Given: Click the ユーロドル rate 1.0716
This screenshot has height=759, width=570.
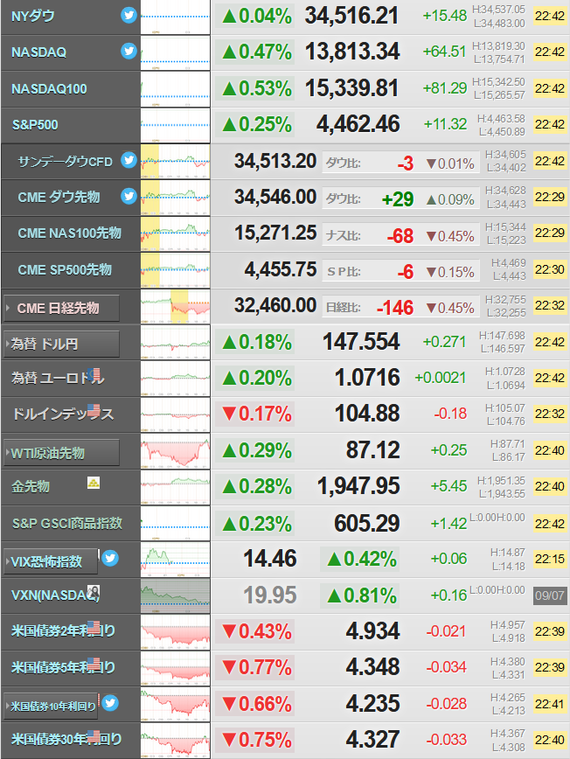Looking at the screenshot, I should pos(367,378).
